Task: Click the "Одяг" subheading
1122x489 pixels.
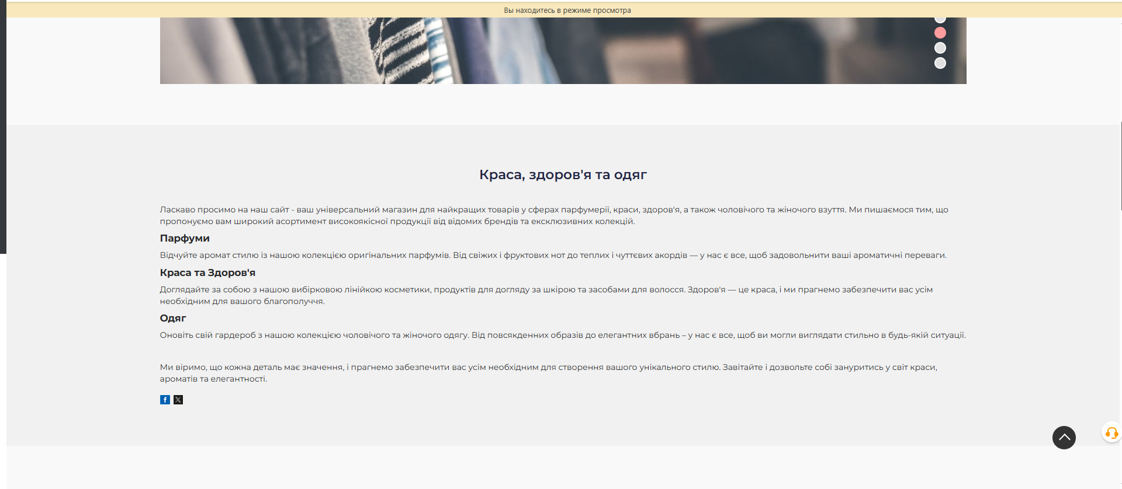Action: pos(173,318)
